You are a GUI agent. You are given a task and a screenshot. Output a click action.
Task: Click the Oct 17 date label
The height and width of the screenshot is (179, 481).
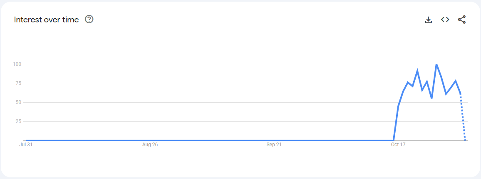pyautogui.click(x=398, y=145)
